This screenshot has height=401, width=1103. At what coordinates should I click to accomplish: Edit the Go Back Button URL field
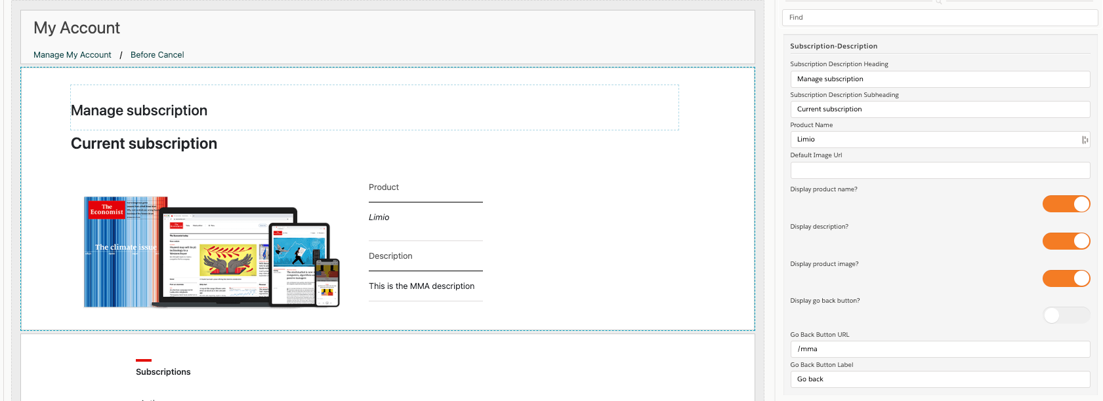tap(938, 349)
